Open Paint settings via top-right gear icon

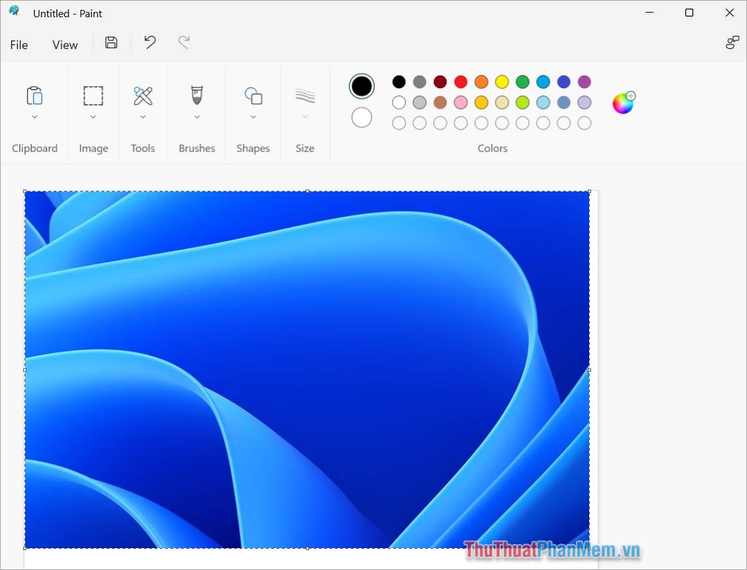(x=732, y=42)
